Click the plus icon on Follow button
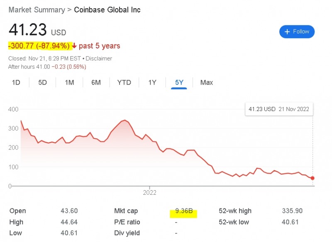The image size is (332, 242). click(x=287, y=31)
